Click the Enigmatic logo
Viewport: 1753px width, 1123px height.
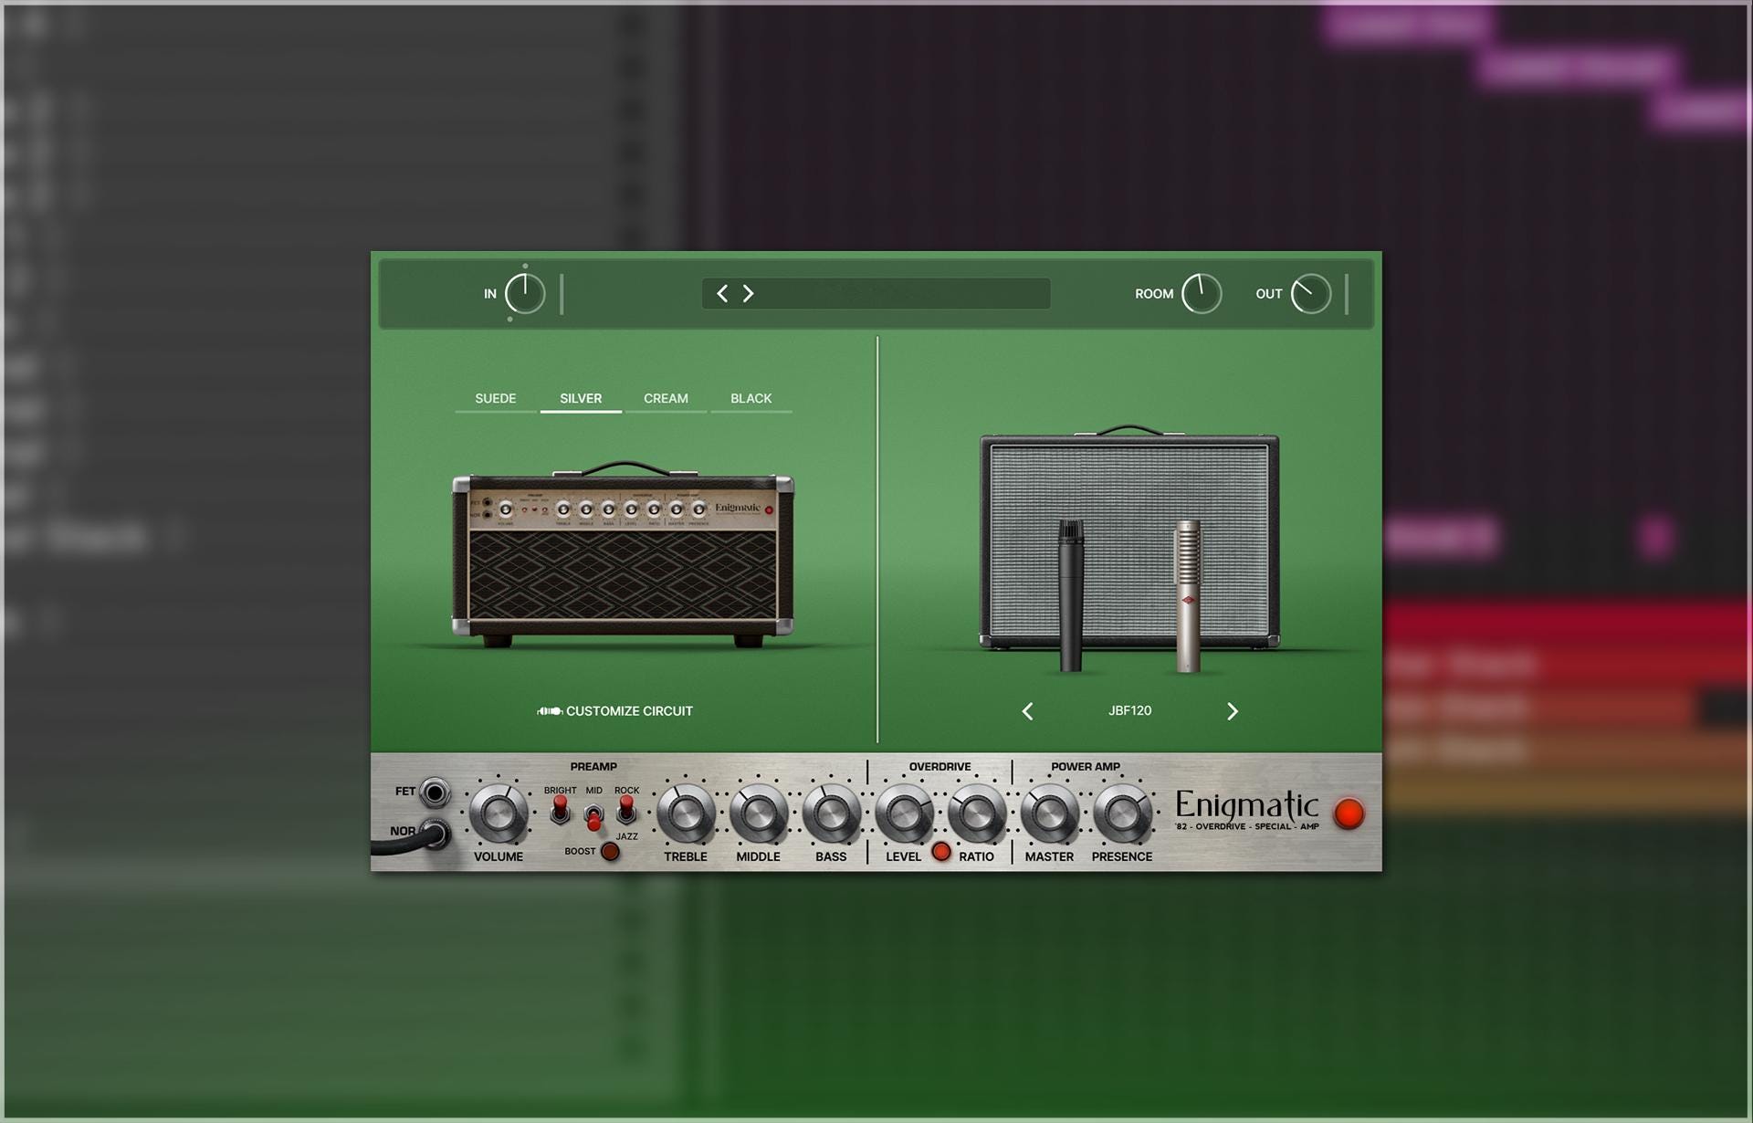click(x=1247, y=808)
